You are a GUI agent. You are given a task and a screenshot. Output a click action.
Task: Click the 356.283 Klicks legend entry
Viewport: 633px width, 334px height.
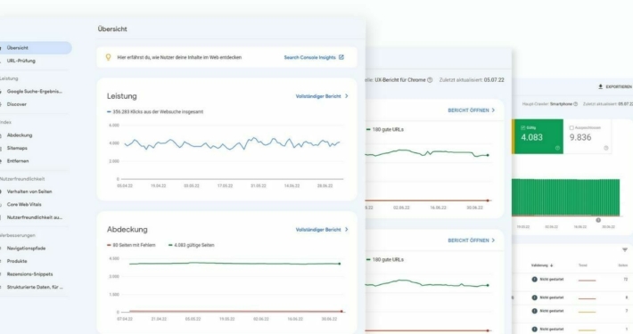[155, 111]
